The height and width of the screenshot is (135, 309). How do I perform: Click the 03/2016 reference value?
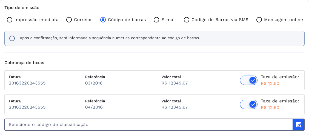click(94, 83)
